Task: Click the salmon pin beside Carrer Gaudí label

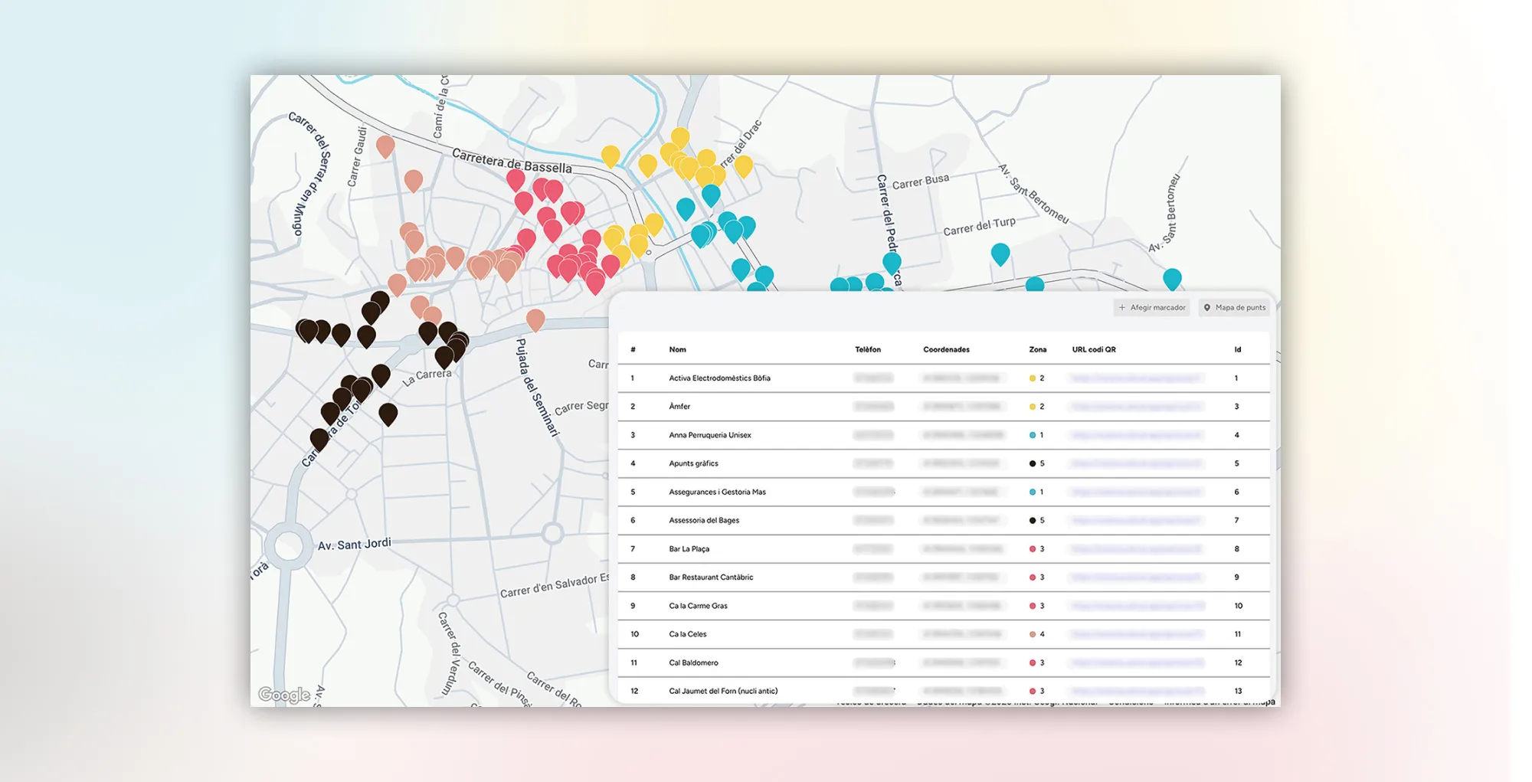Action: click(x=385, y=146)
